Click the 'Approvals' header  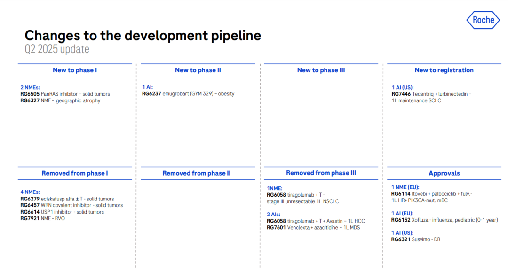[444, 173]
